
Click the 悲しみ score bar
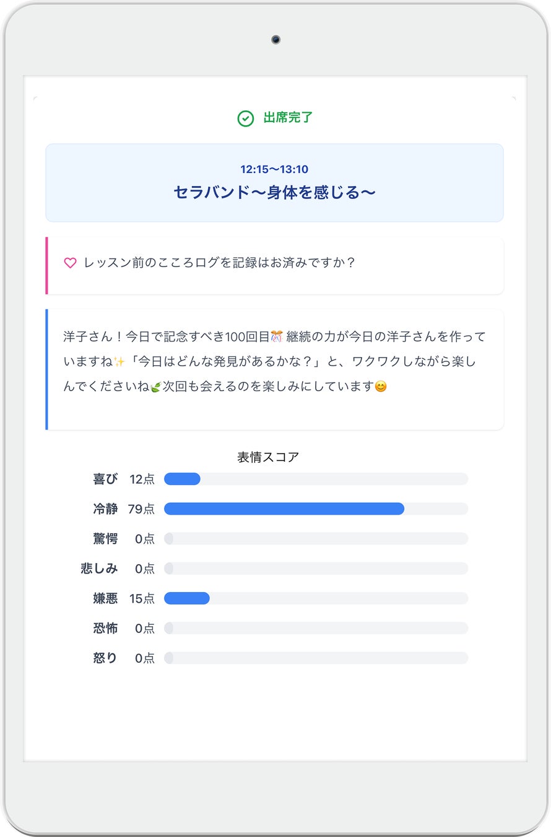[316, 569]
